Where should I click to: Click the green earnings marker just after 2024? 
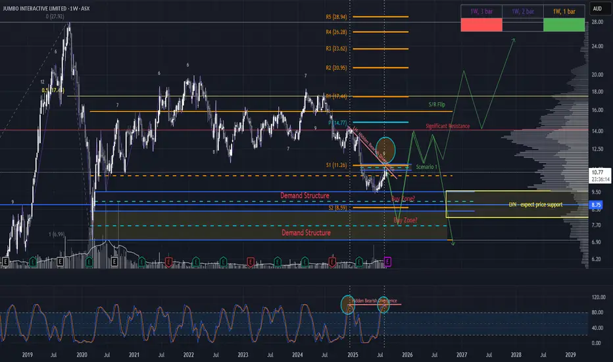(x=305, y=261)
